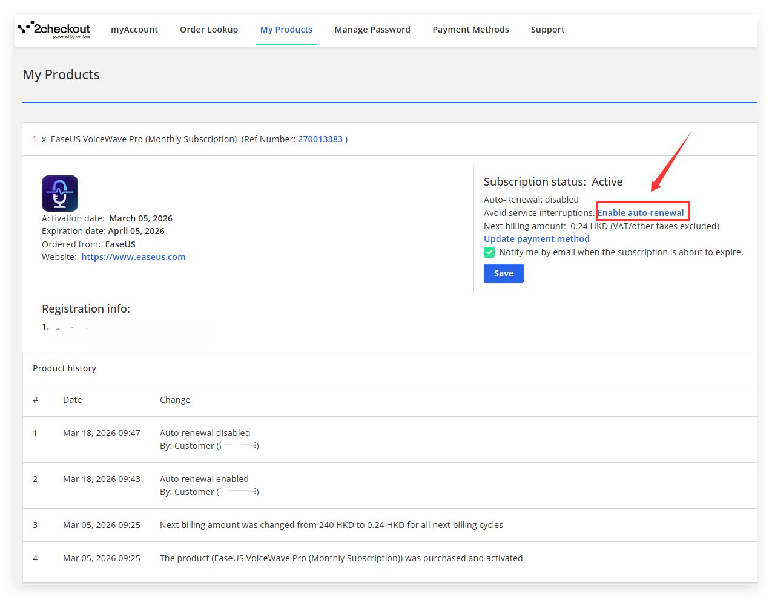This screenshot has height=600, width=772.
Task: Select the Auto renewal enabled history row
Action: click(x=204, y=479)
